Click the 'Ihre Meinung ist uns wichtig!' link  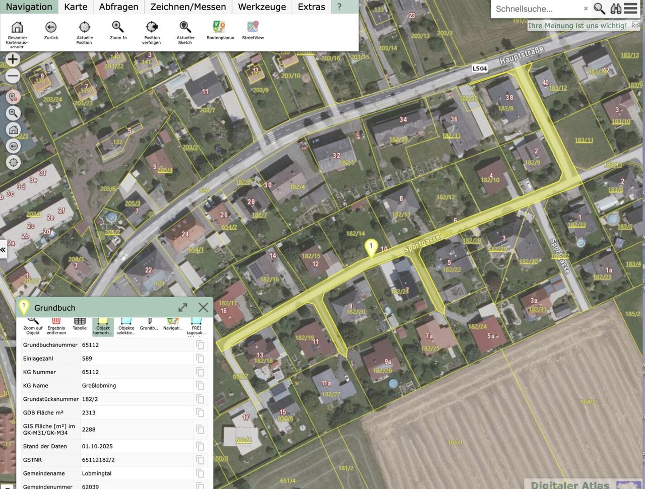point(577,26)
